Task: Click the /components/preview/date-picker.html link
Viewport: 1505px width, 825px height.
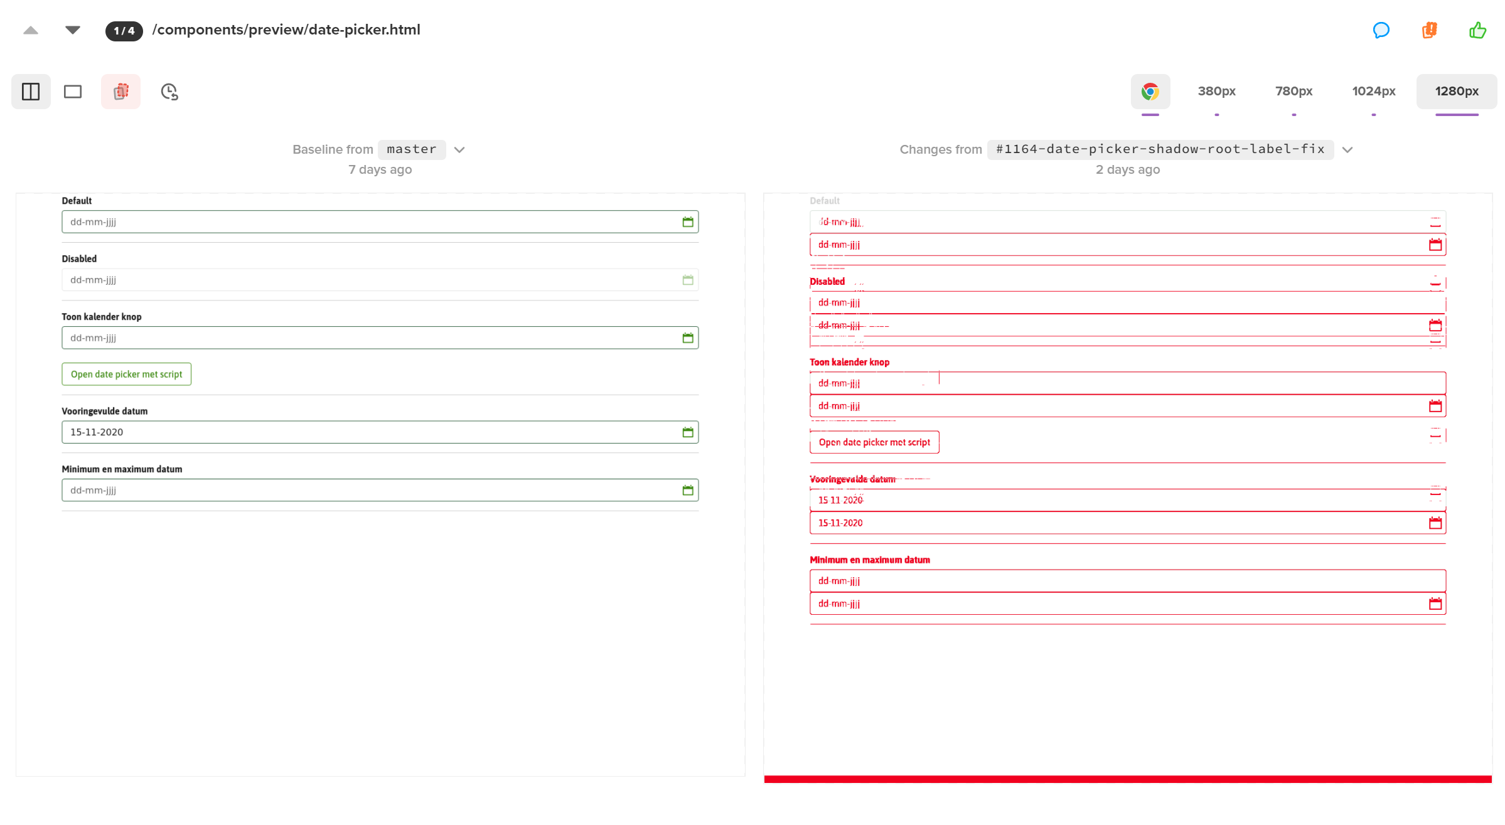Action: (286, 29)
